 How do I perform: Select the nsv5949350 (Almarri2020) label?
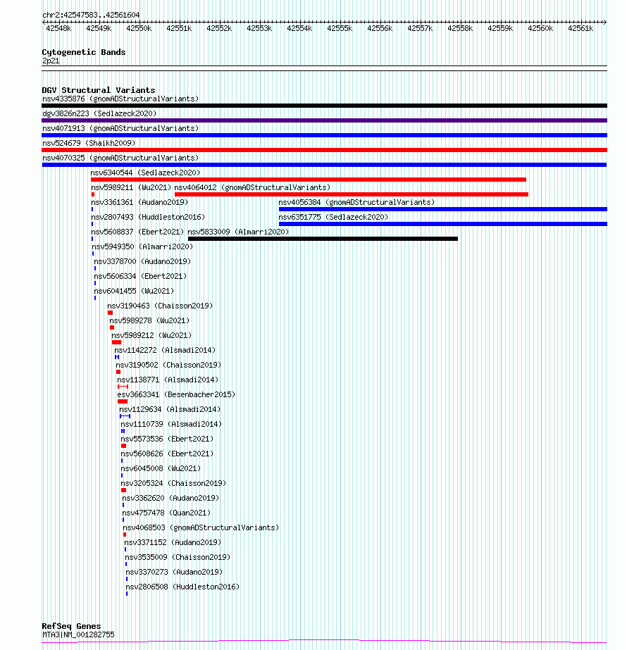pyautogui.click(x=142, y=246)
